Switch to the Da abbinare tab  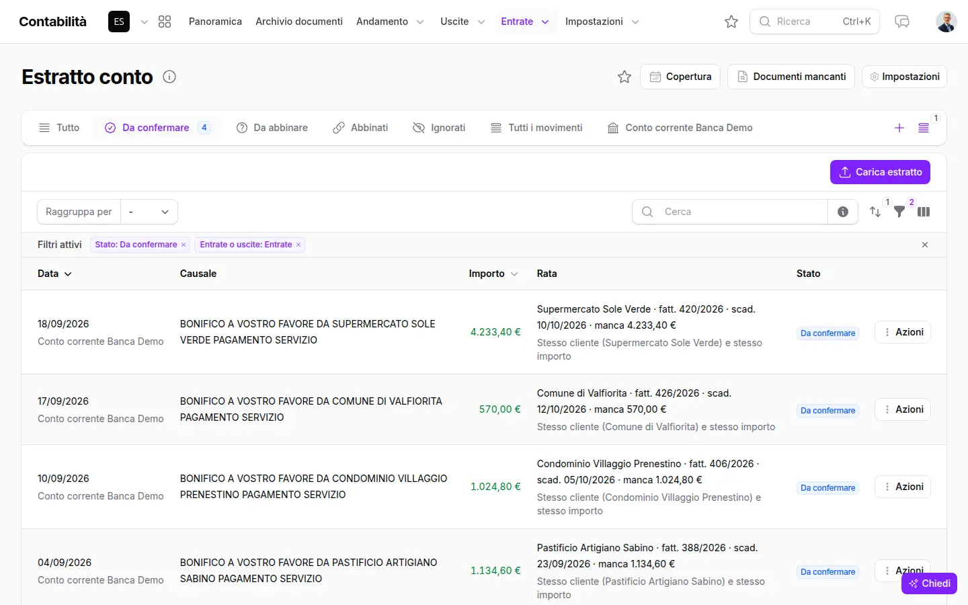tap(272, 128)
